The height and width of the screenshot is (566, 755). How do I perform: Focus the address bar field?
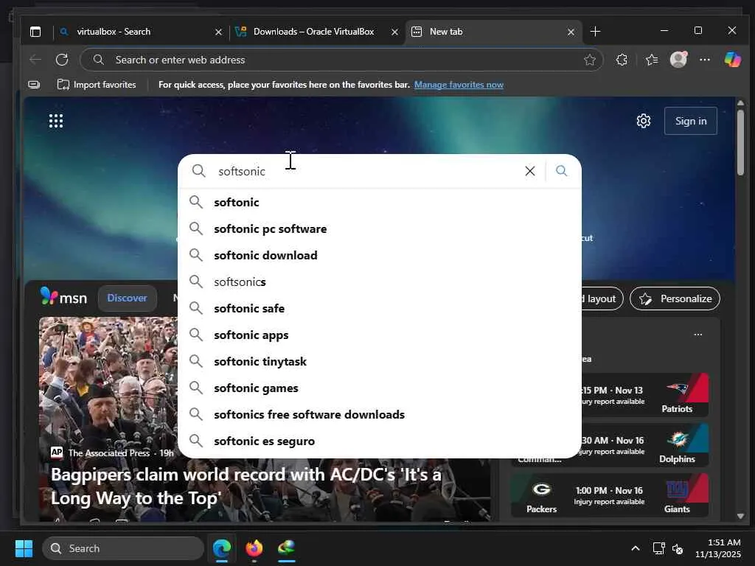(x=341, y=60)
